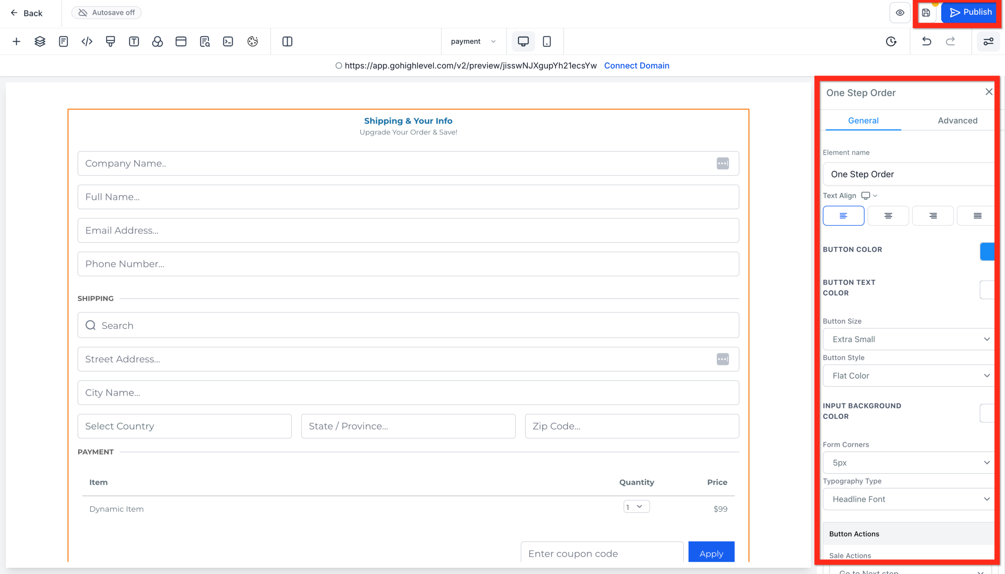1005x574 pixels.
Task: Click the undo icon
Action: [x=927, y=41]
